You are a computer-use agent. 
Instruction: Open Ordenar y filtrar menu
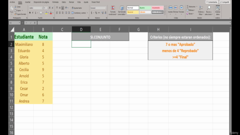point(201,10)
